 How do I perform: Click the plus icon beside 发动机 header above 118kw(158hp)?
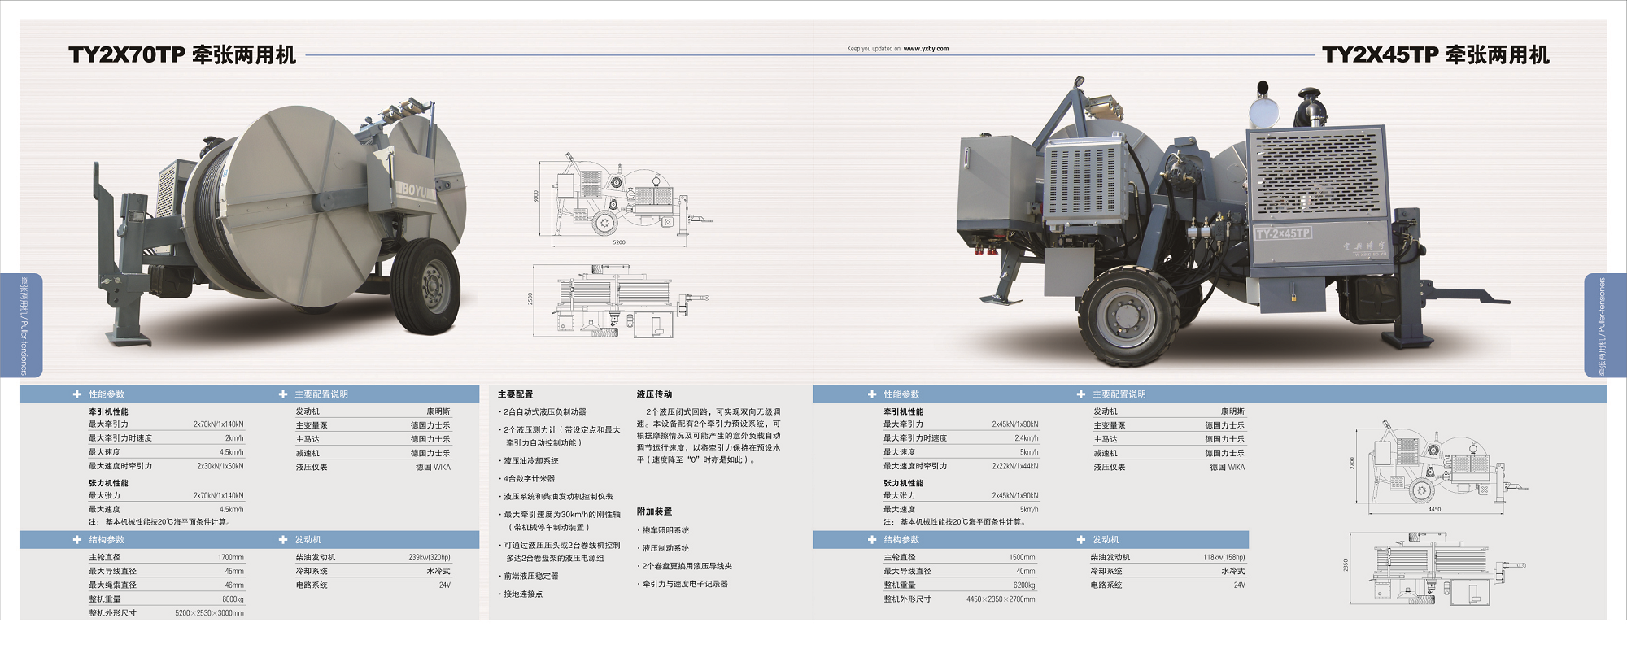point(1081,540)
